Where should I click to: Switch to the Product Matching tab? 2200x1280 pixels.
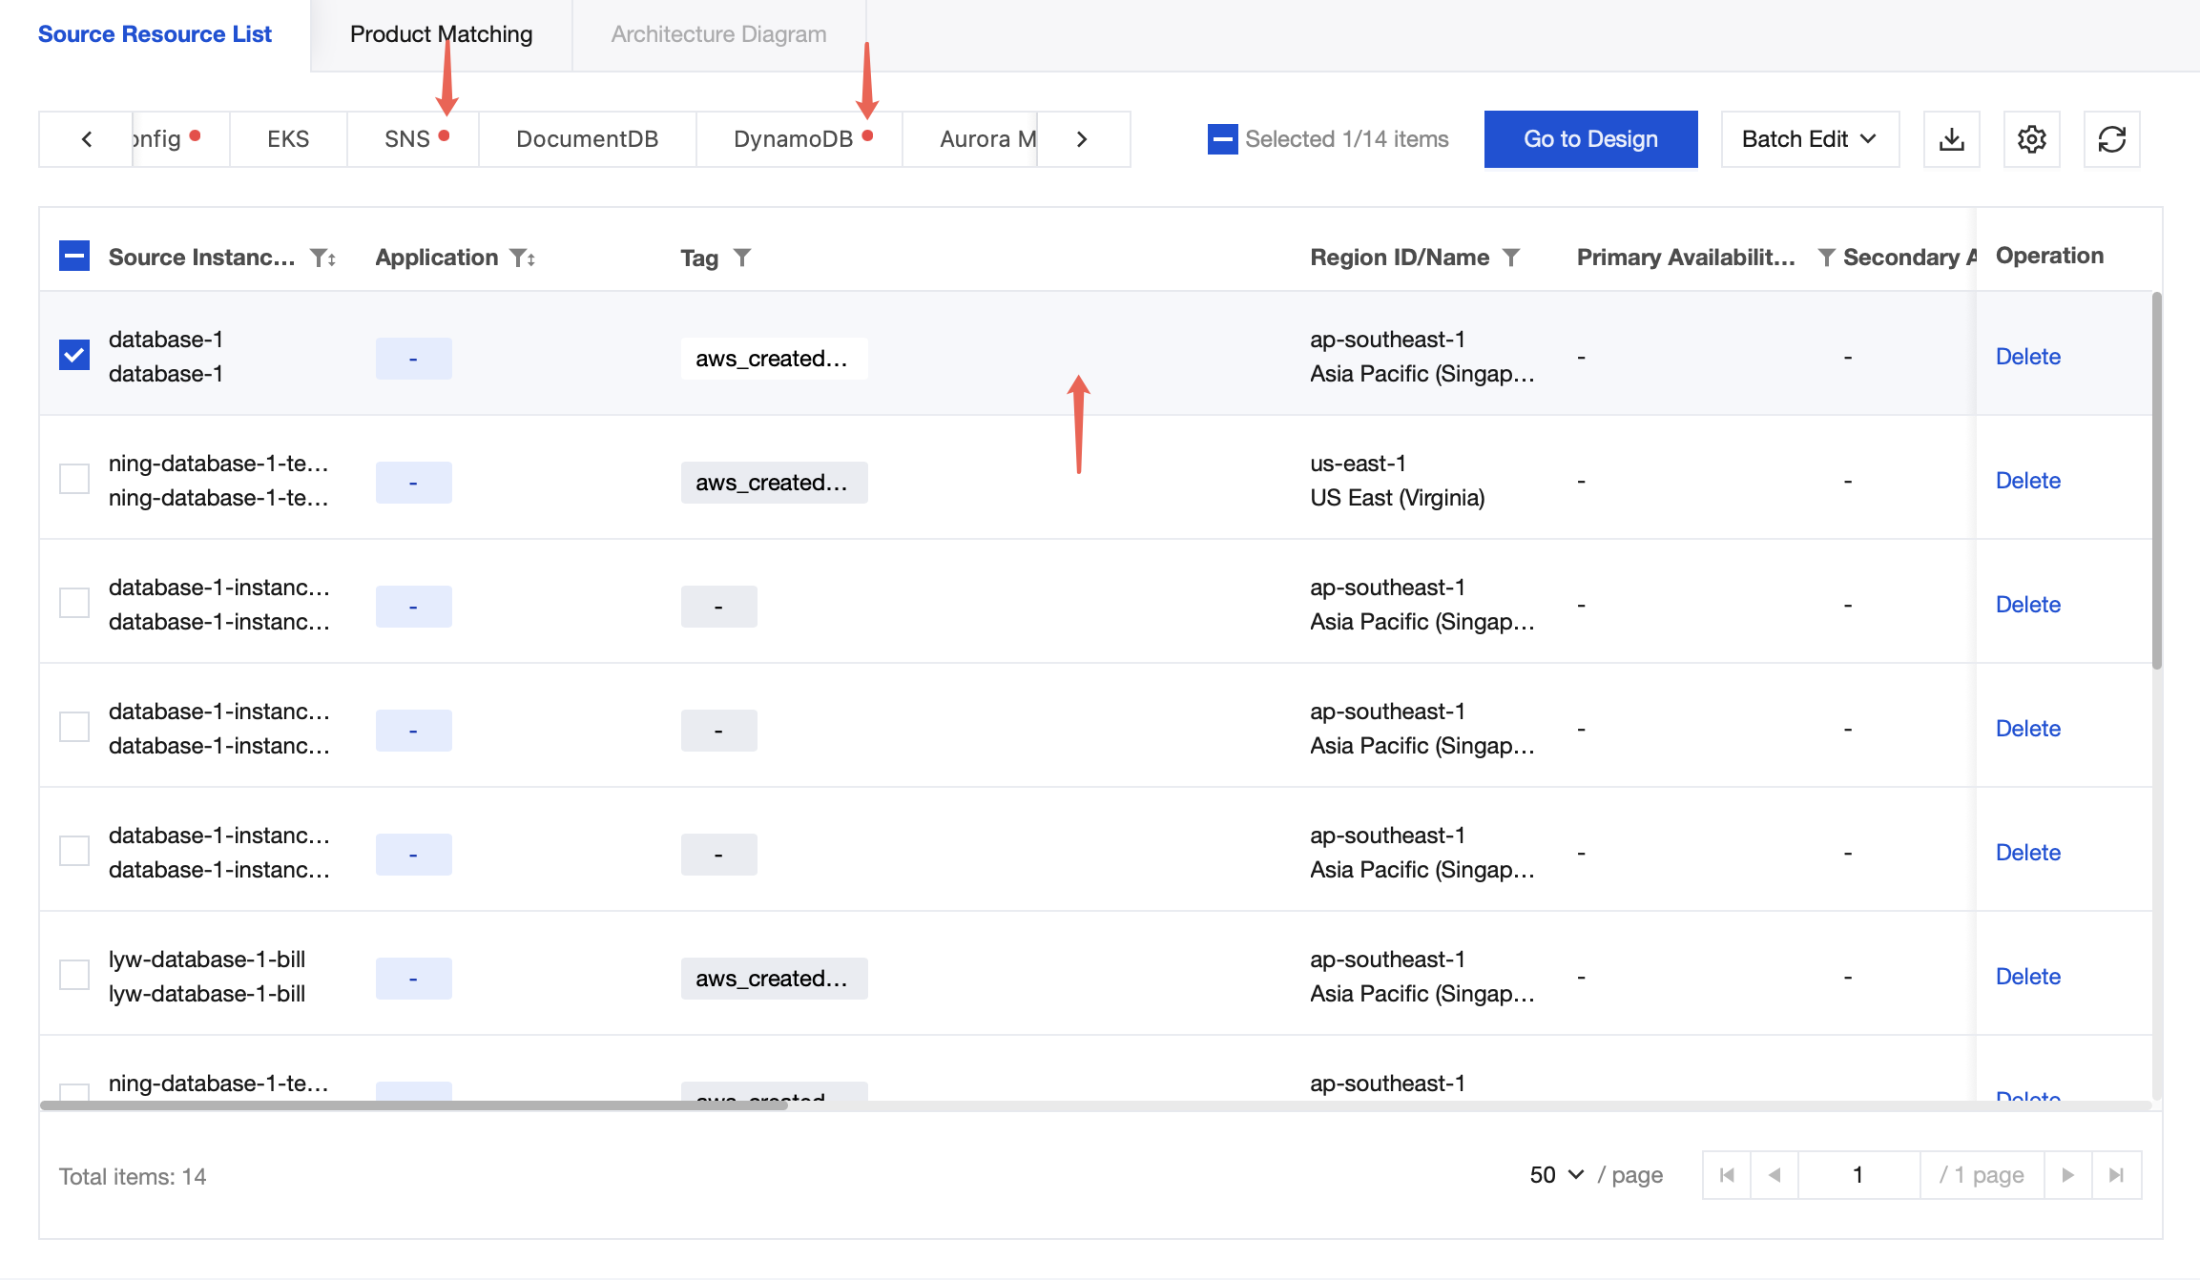coord(441,34)
